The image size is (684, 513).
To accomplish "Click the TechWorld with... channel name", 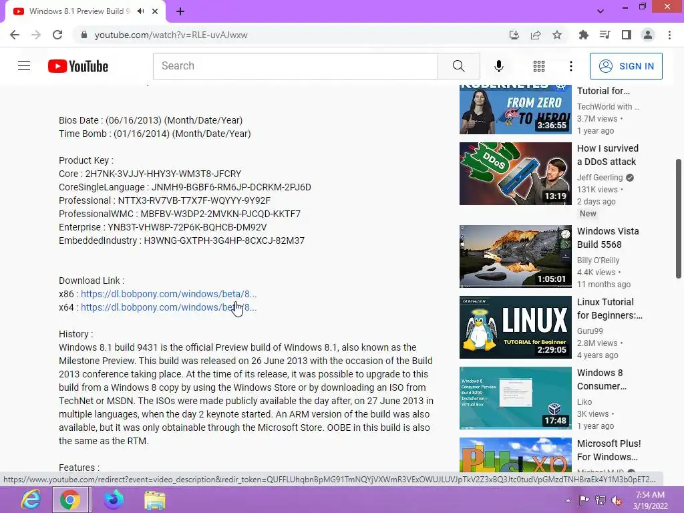I will tap(608, 106).
